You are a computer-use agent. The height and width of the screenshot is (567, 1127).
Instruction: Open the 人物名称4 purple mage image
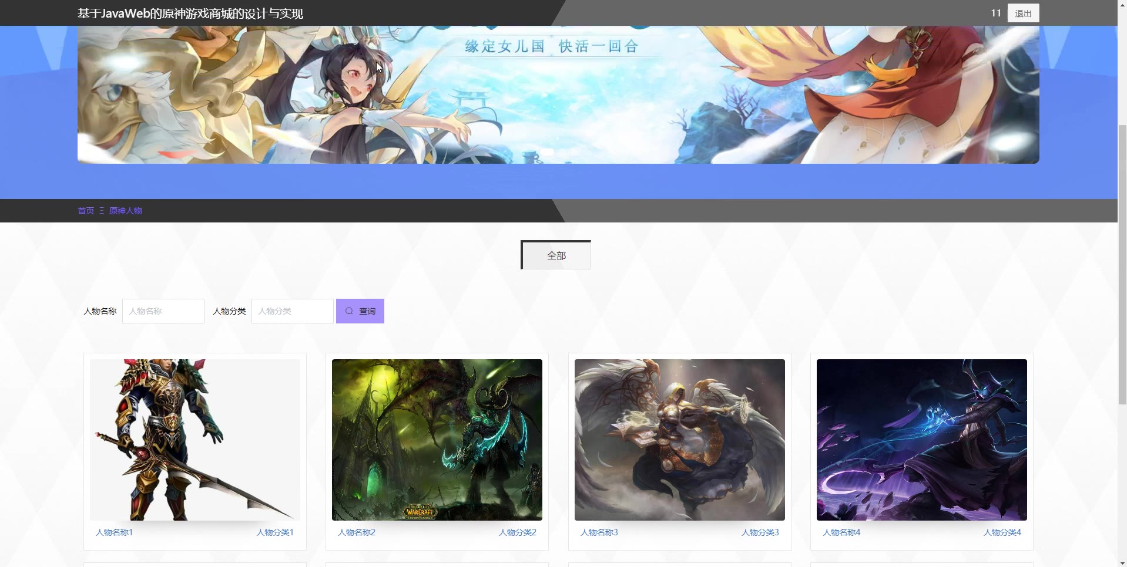click(922, 440)
